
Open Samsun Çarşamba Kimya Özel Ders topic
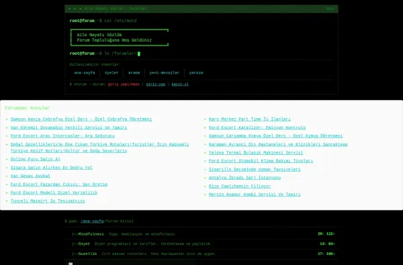(275, 136)
